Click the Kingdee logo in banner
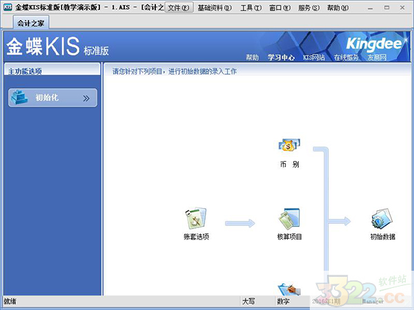 pos(374,44)
